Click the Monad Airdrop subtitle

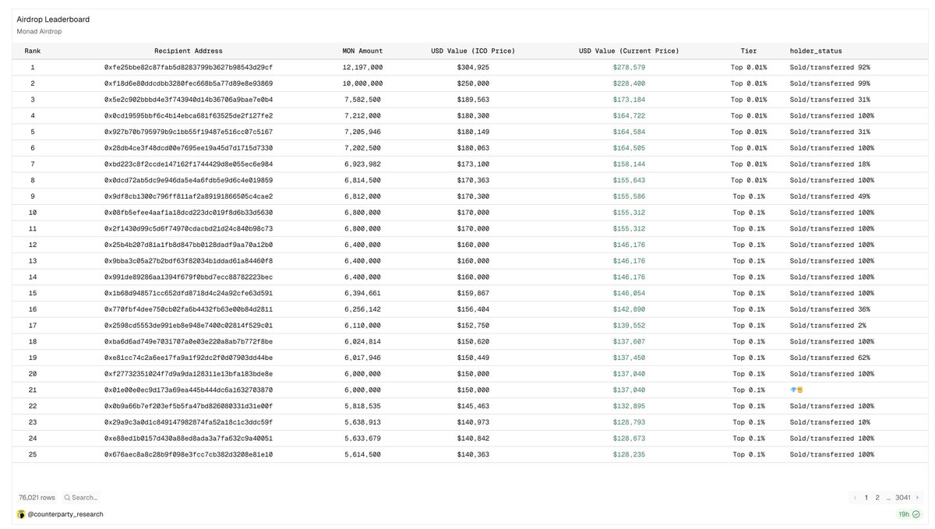coord(39,31)
